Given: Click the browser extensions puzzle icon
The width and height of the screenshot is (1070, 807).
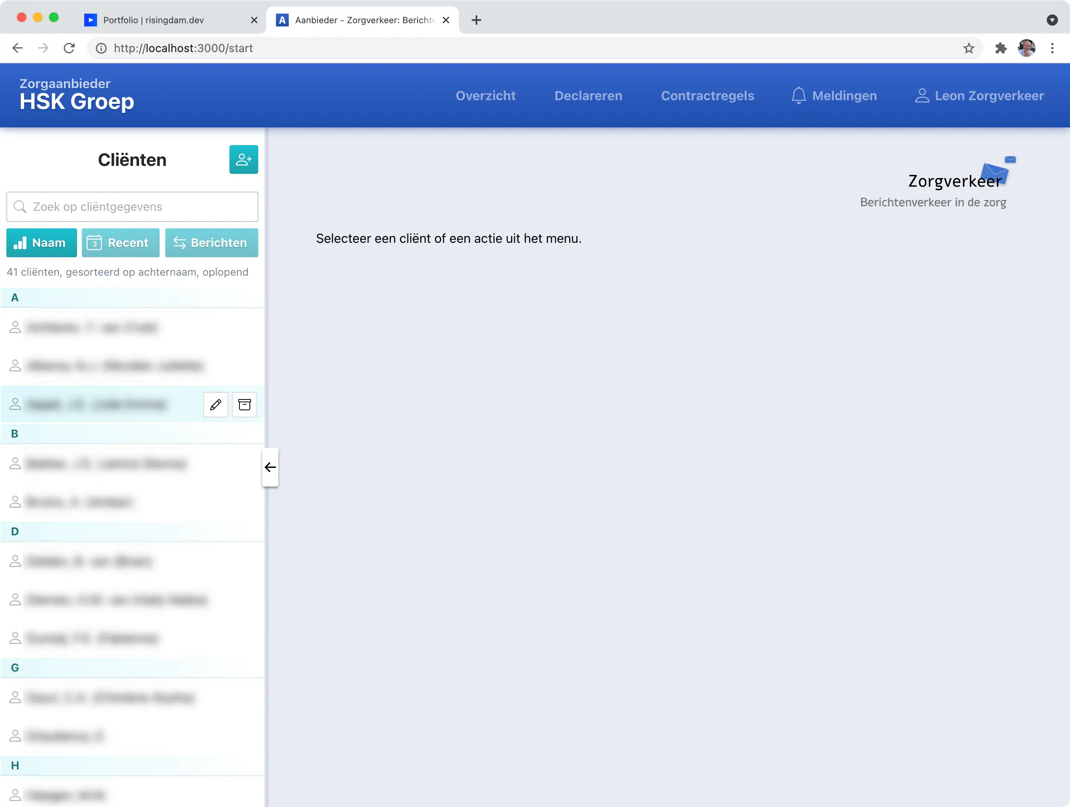Looking at the screenshot, I should click(1000, 48).
